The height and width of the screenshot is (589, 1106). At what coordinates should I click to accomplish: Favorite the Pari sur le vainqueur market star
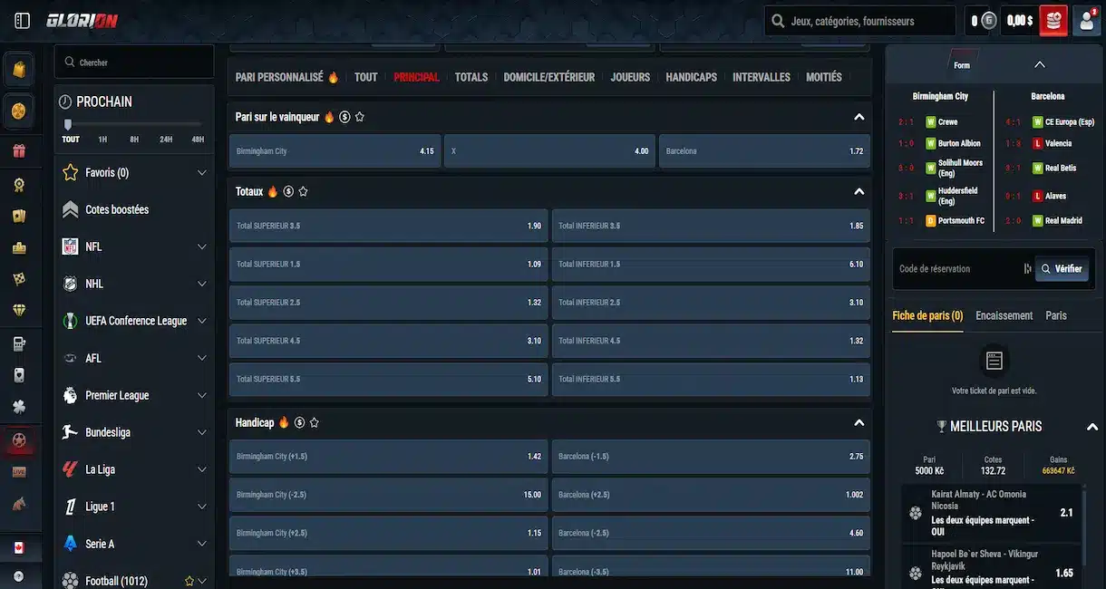click(x=360, y=117)
